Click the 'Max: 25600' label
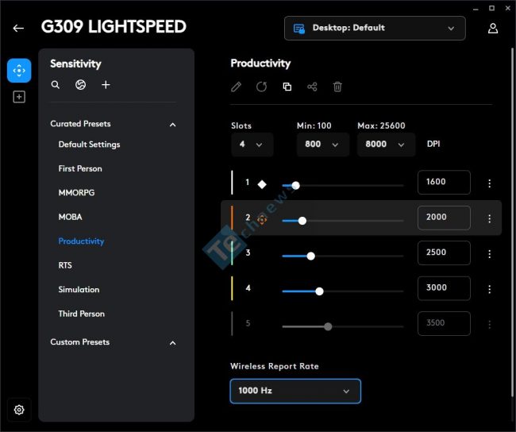 point(381,125)
